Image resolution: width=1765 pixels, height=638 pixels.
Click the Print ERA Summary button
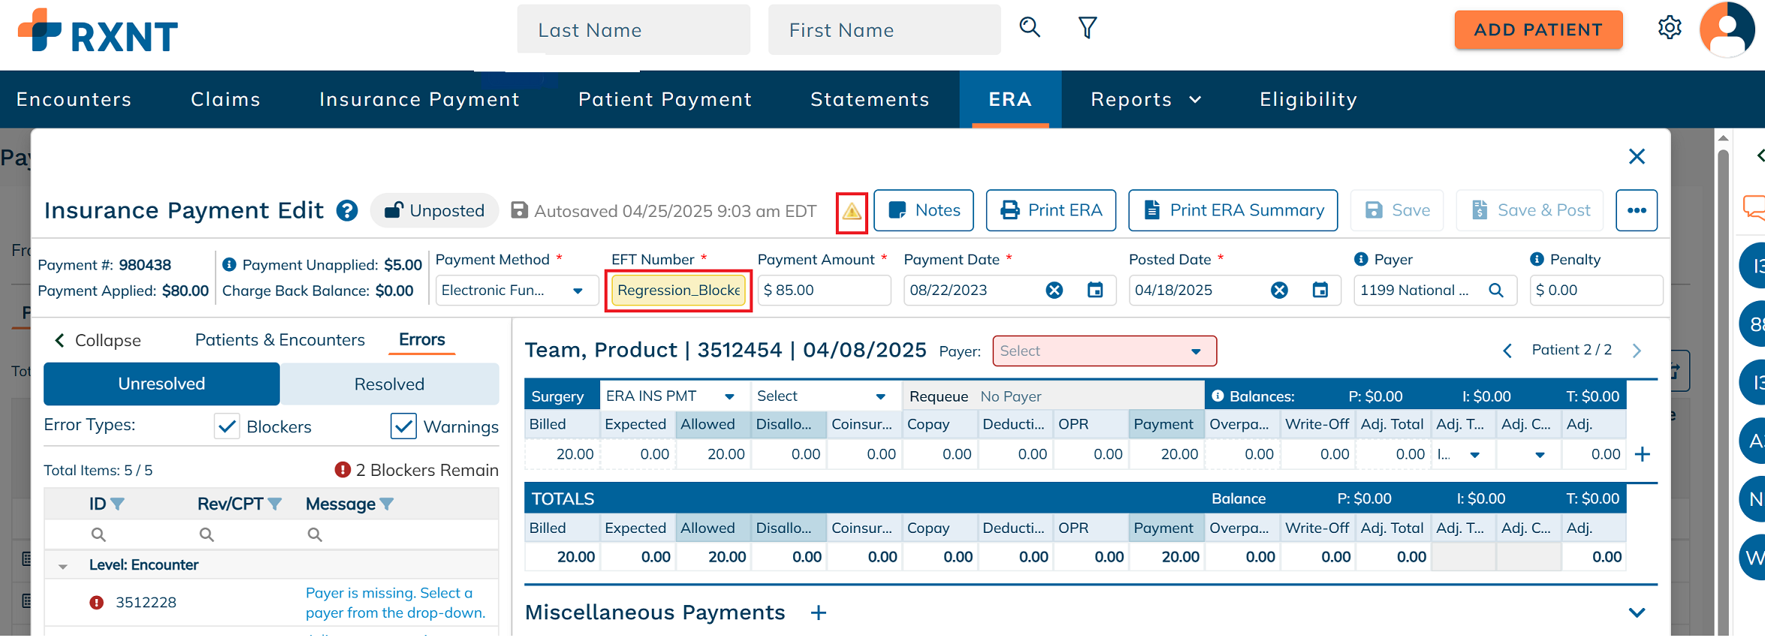tap(1232, 211)
